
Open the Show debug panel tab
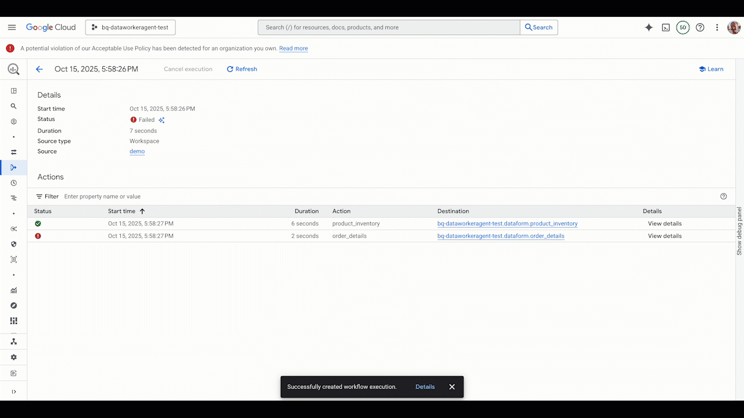pos(739,231)
